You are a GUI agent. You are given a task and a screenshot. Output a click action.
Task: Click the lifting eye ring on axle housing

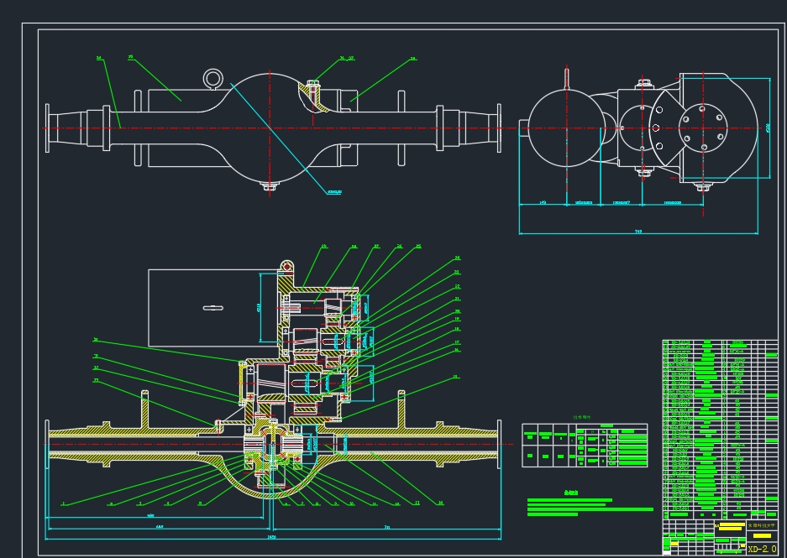coord(212,79)
